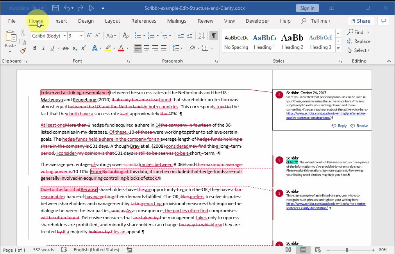Click the Clear All Formatting icon
The height and width of the screenshot is (254, 395).
tap(125, 36)
